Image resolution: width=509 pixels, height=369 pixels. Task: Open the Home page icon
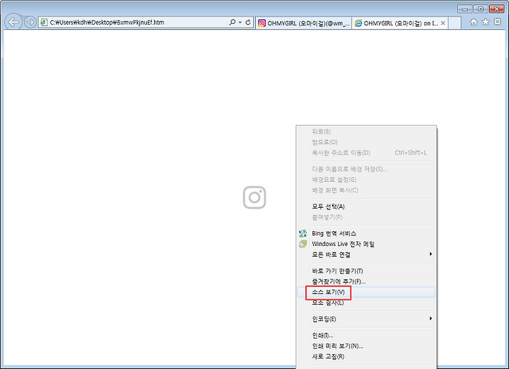(474, 22)
